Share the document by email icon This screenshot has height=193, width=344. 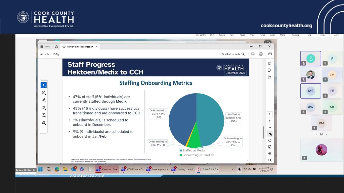[x=270, y=54]
